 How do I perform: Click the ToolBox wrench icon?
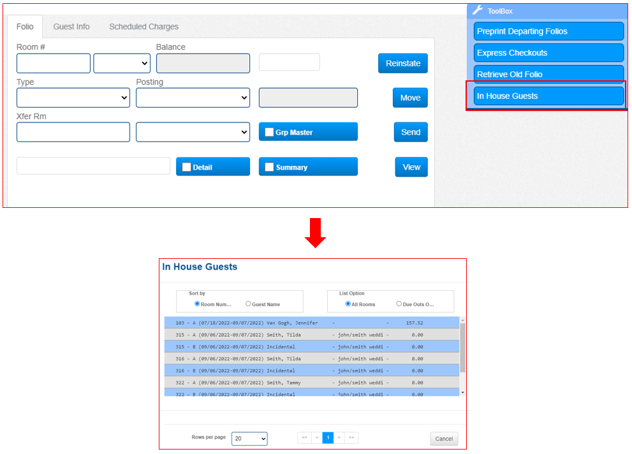pyautogui.click(x=477, y=11)
